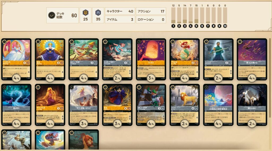Click the cost 7 hexagon icon
272x151 pixels.
[208, 26]
